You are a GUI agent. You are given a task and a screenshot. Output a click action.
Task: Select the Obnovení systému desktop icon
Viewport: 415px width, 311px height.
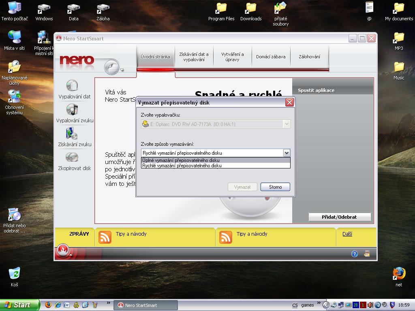click(x=14, y=102)
